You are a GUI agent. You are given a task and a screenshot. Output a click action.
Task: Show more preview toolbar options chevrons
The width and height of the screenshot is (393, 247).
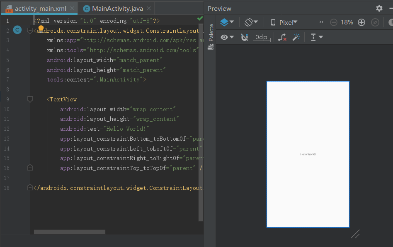point(321,22)
